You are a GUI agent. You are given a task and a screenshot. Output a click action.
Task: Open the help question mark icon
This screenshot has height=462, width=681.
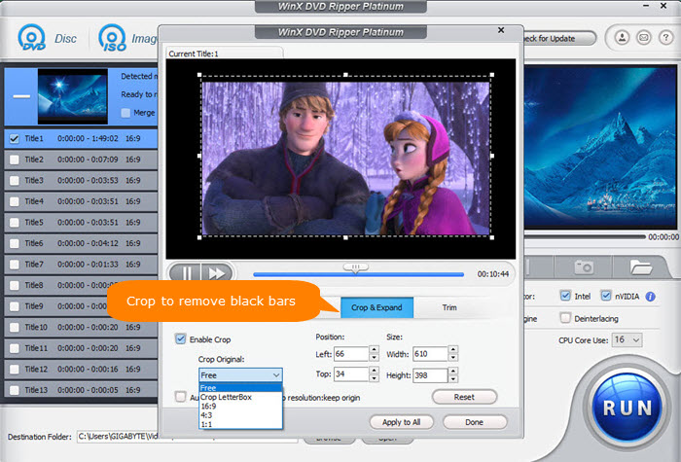coord(665,38)
